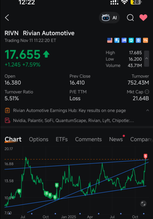The image size is (153, 219).
Task: Tap the orange earnings hub clipboard icon
Action: [8, 110]
